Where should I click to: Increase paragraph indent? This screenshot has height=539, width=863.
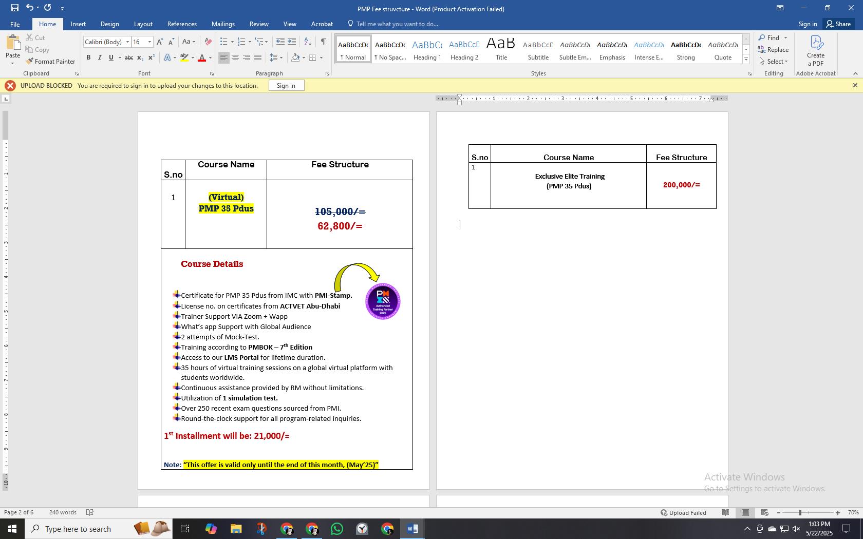[292, 42]
